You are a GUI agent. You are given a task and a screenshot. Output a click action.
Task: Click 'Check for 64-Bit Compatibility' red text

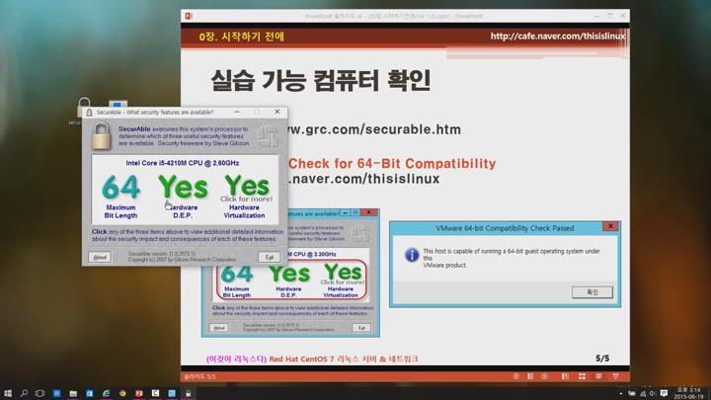coord(392,163)
